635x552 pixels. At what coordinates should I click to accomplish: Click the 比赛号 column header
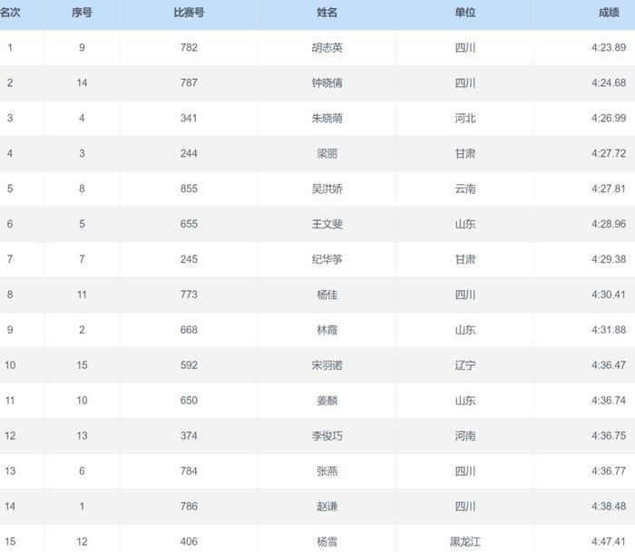[x=189, y=13]
